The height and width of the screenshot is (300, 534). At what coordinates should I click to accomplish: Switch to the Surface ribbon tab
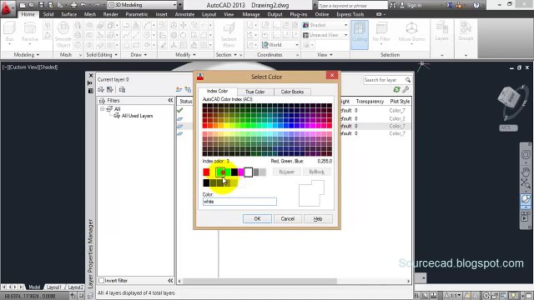coord(68,14)
